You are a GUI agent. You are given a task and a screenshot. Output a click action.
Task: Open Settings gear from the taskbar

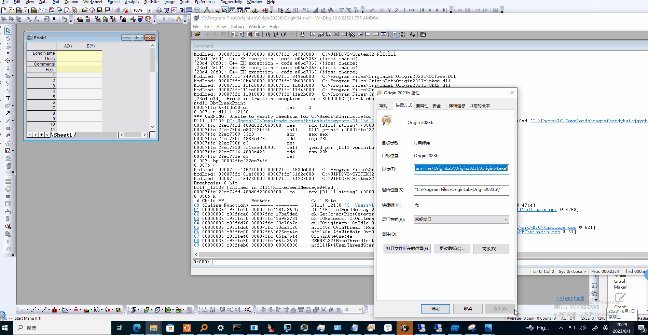click(221, 328)
